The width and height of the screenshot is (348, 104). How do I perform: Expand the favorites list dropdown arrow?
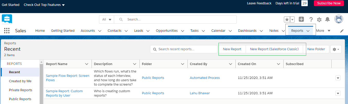[292, 19]
